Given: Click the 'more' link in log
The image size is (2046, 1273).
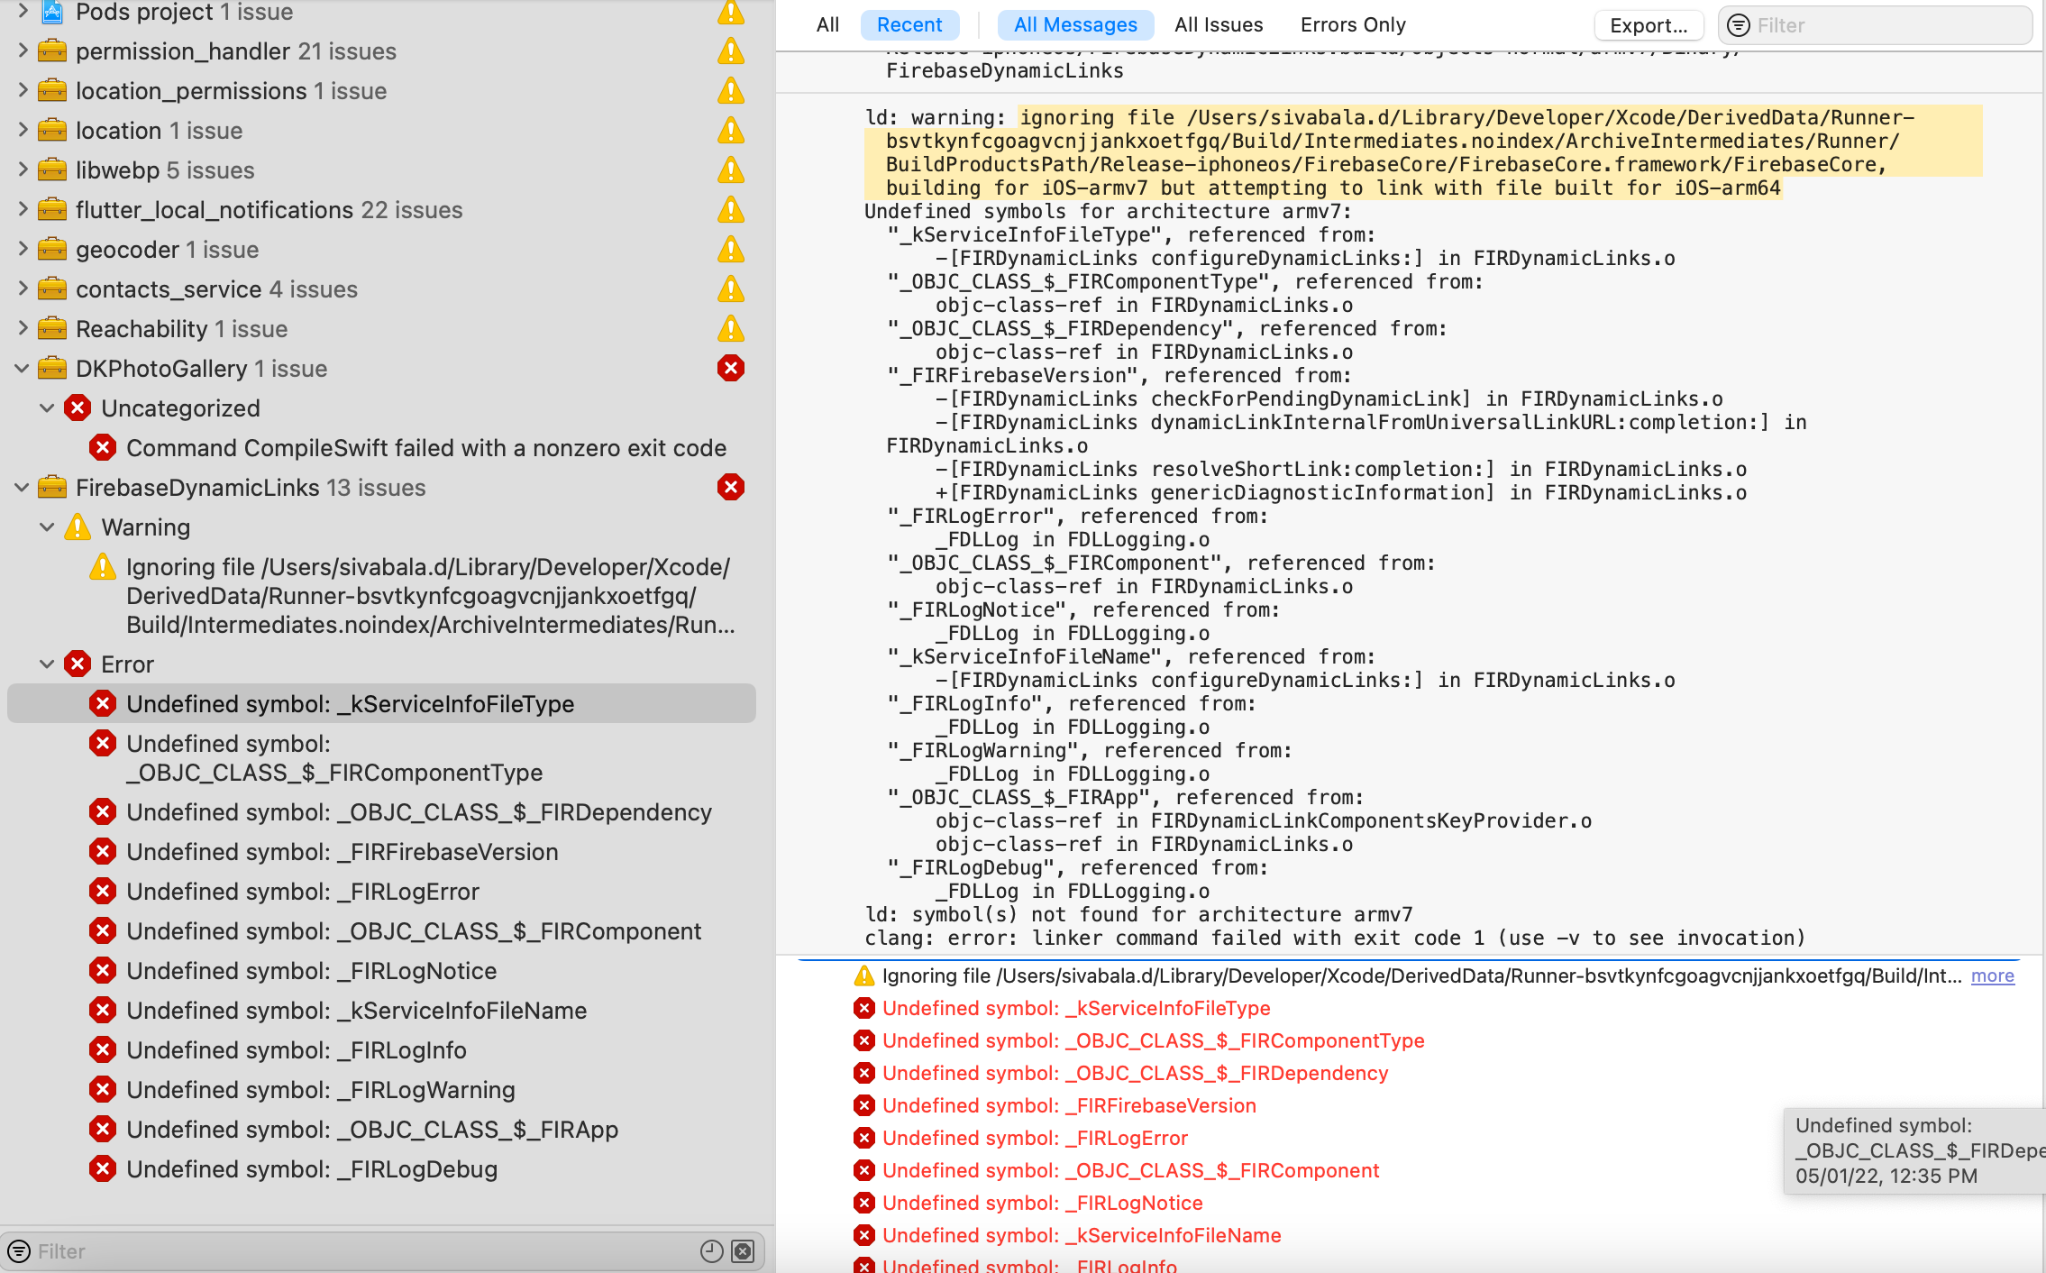Looking at the screenshot, I should (1993, 975).
